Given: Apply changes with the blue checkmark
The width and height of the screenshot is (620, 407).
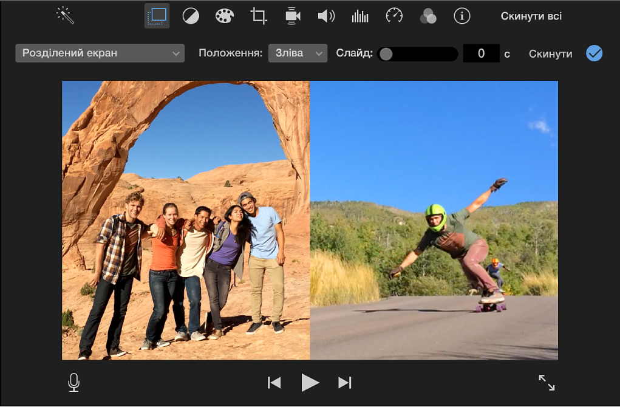Looking at the screenshot, I should (x=594, y=53).
